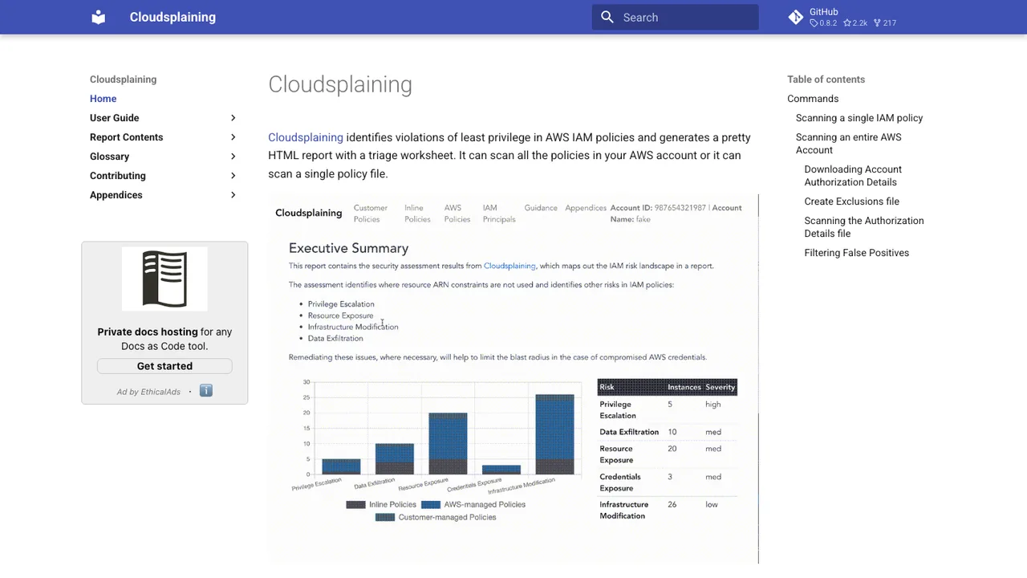
Task: Click the Cloudsplaining logo icon in header
Action: tap(99, 17)
